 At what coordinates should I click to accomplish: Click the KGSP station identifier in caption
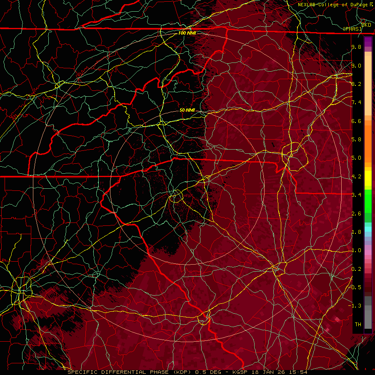tap(240, 372)
